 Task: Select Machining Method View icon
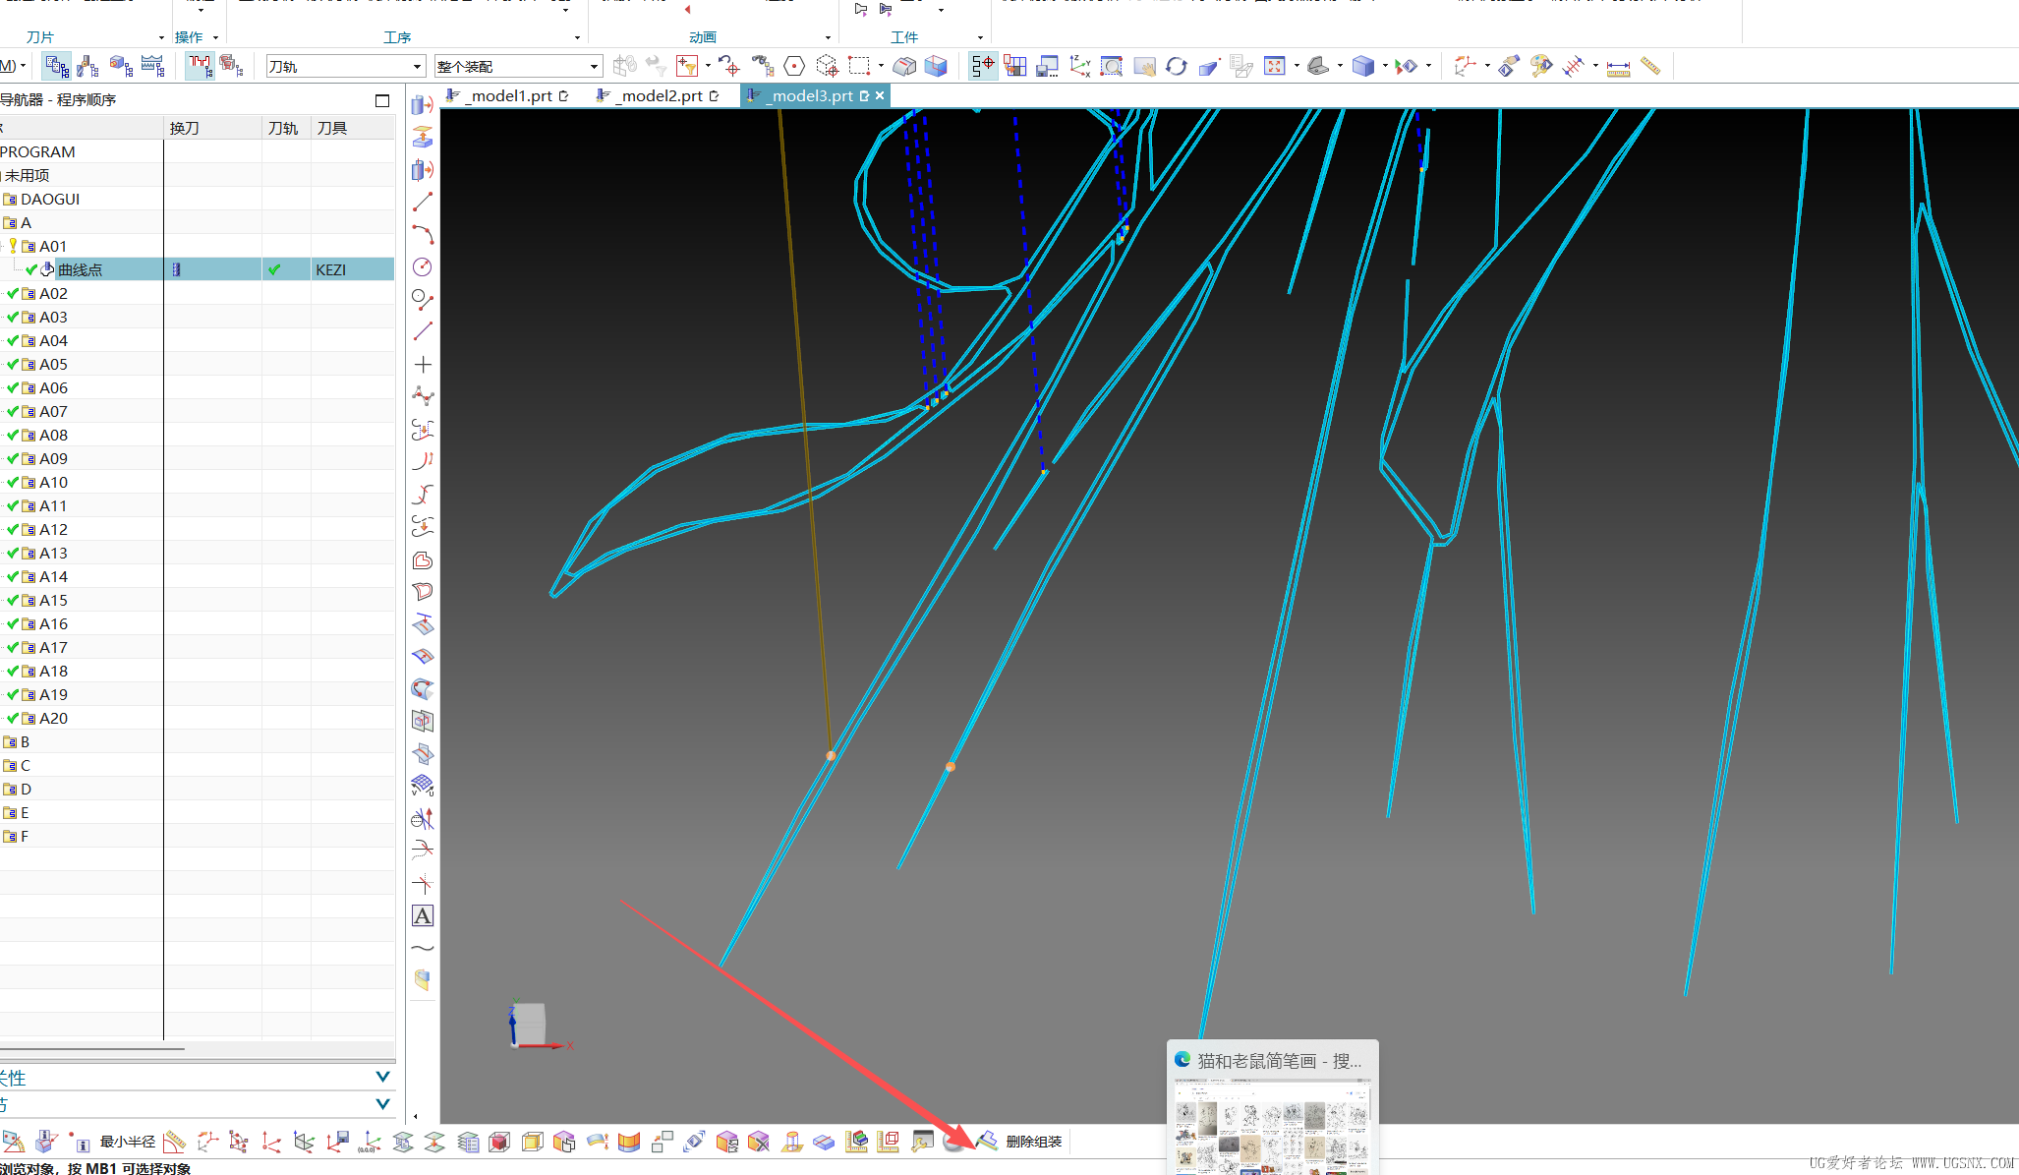[152, 66]
